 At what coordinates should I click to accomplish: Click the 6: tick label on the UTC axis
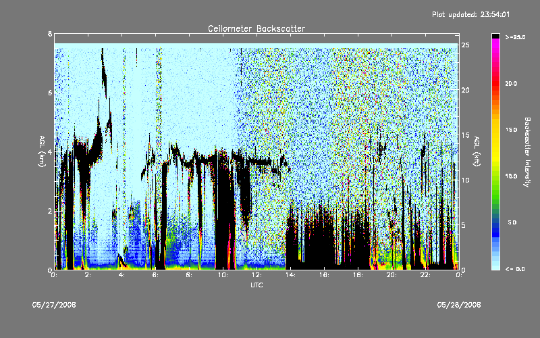coord(155,275)
